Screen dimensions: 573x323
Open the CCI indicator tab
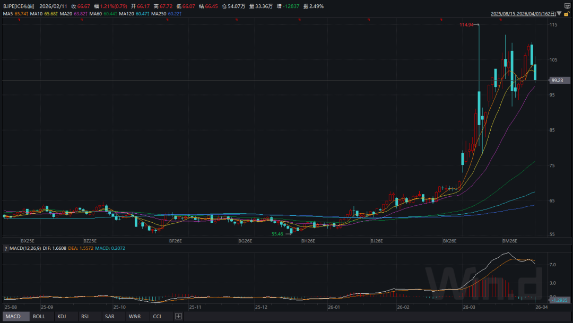[157, 317]
